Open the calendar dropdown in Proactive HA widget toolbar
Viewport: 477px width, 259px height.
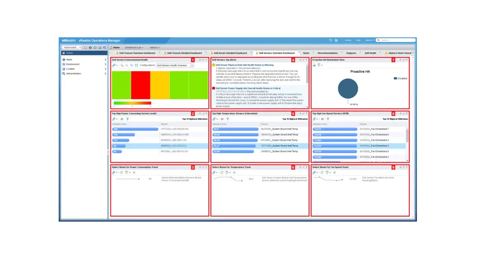pyautogui.click(x=320, y=65)
